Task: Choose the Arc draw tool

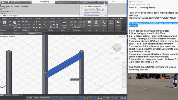Action: (x=40, y=22)
